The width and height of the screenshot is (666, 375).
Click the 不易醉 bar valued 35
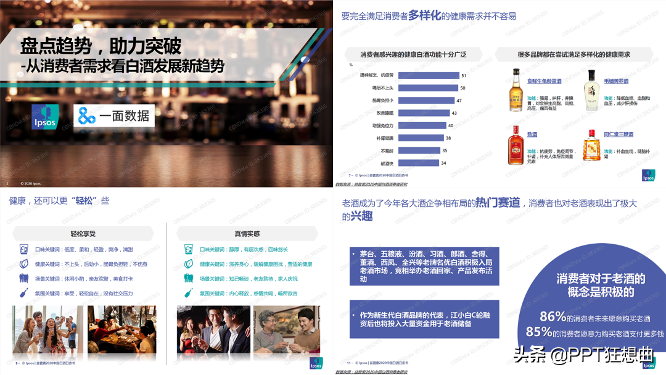pyautogui.click(x=419, y=150)
